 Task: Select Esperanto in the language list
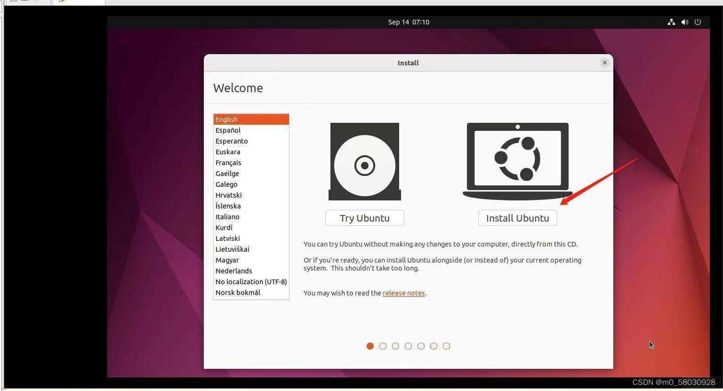click(251, 141)
